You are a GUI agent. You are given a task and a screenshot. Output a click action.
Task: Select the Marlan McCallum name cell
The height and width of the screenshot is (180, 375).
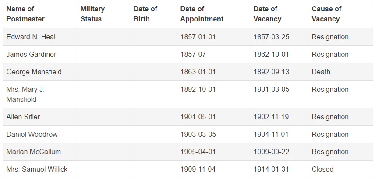40,152
